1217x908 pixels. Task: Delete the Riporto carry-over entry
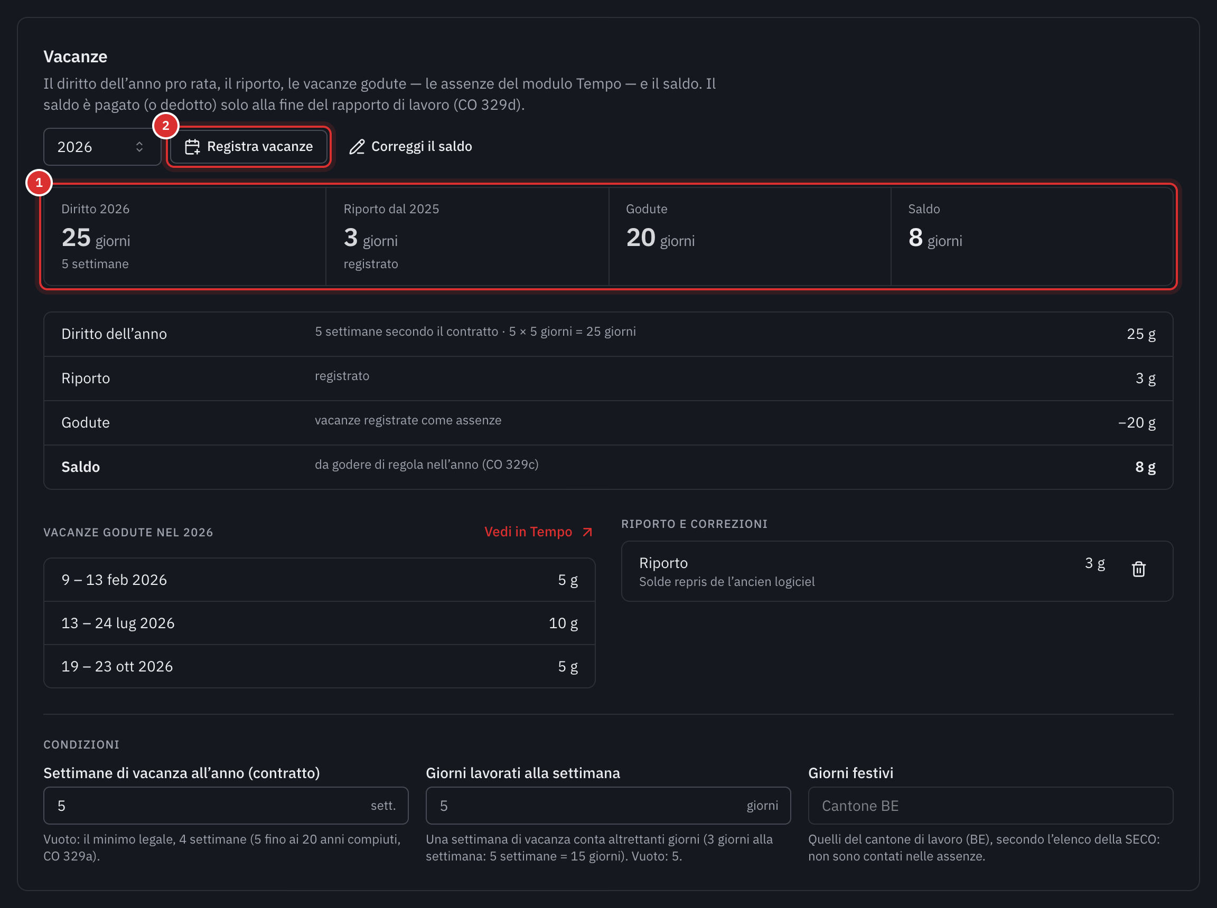tap(1138, 569)
